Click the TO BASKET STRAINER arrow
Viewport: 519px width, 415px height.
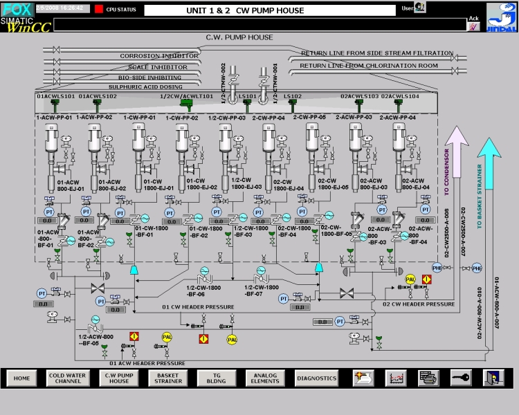[489, 164]
